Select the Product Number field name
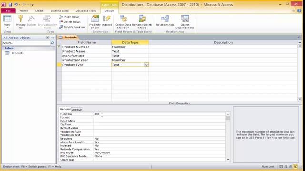 [76, 47]
